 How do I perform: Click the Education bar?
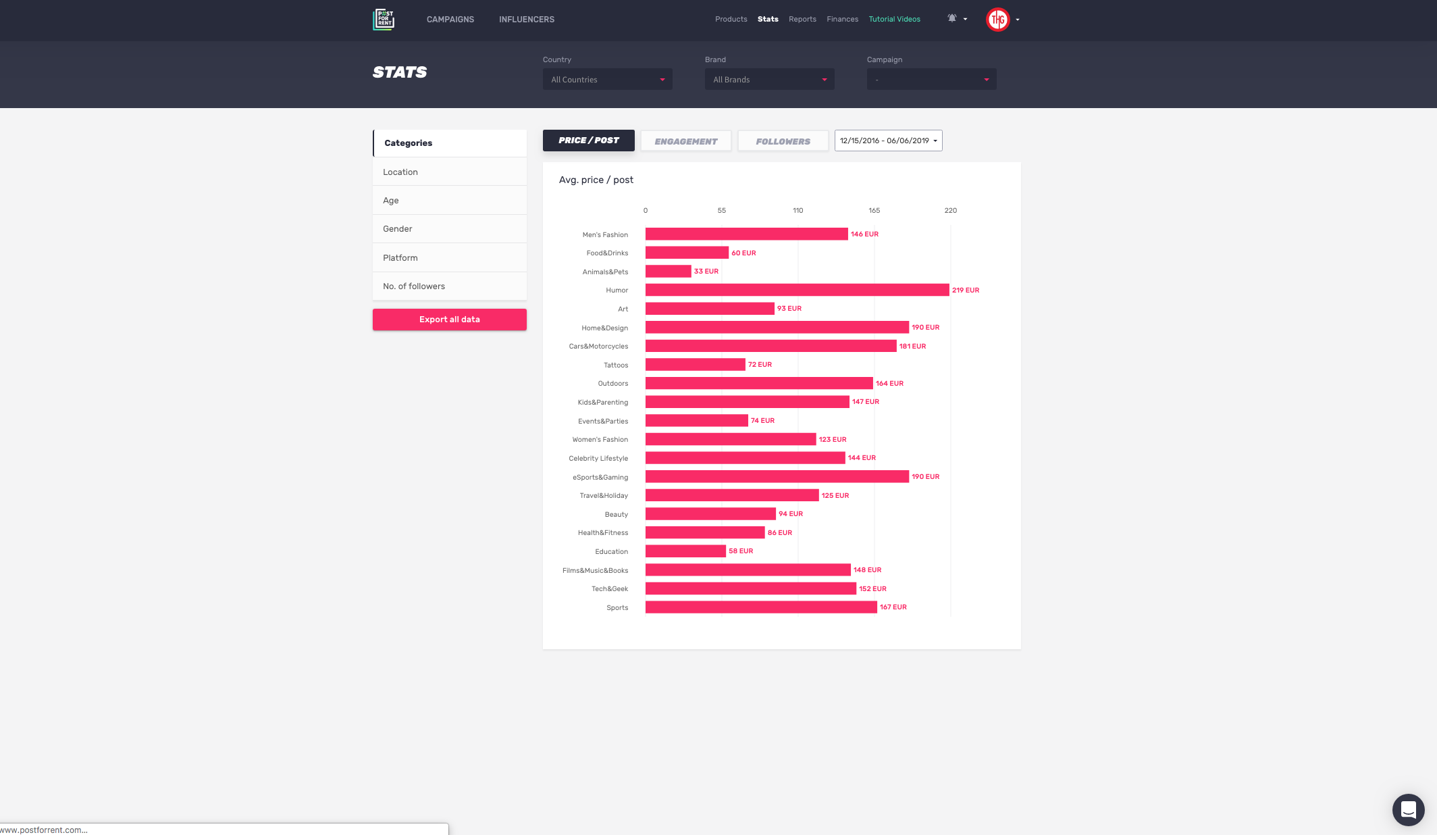click(685, 551)
